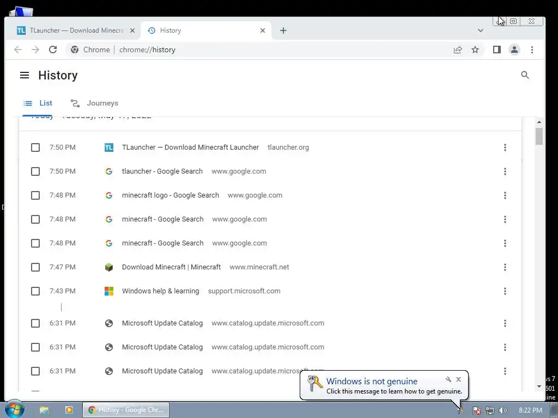Open TLauncher — Download Minecraft Launcher link
The height and width of the screenshot is (418, 558).
pyautogui.click(x=190, y=147)
